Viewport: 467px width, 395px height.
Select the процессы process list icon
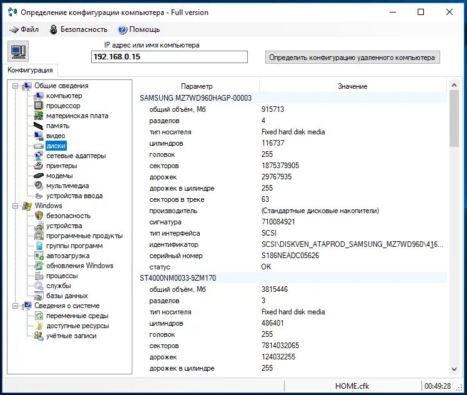click(x=39, y=276)
